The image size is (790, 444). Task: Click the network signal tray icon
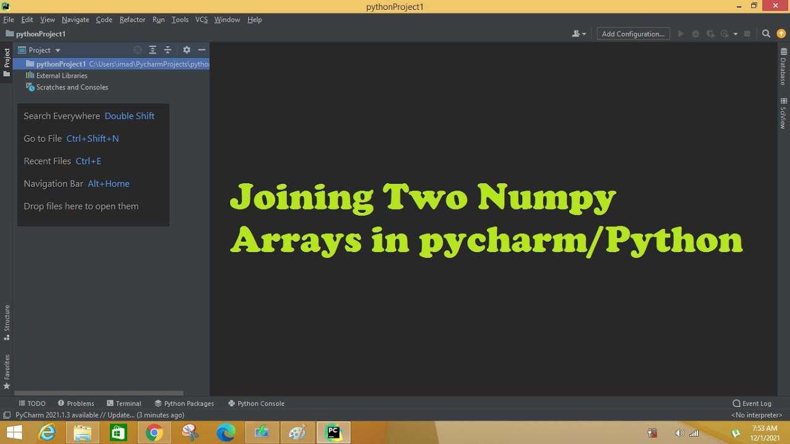(x=693, y=434)
